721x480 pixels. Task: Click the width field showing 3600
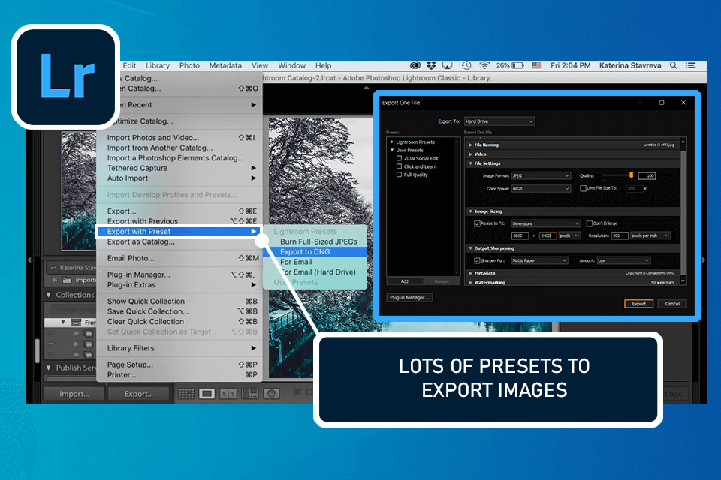[x=520, y=235]
